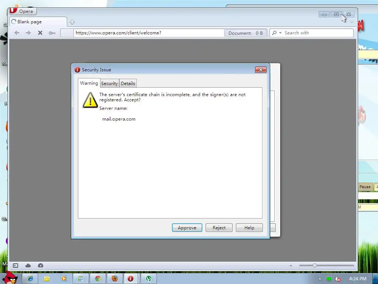Open the closed tabs dropdown arrow
378x284 pixels.
(x=352, y=22)
